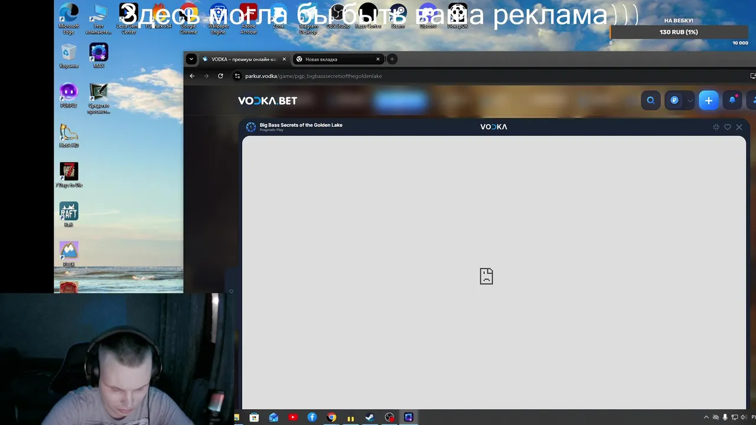The image size is (756, 425).
Task: Close the Новая вкладка tab
Action: click(x=378, y=59)
